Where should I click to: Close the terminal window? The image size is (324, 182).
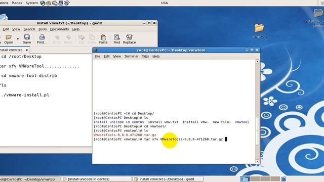click(x=257, y=50)
